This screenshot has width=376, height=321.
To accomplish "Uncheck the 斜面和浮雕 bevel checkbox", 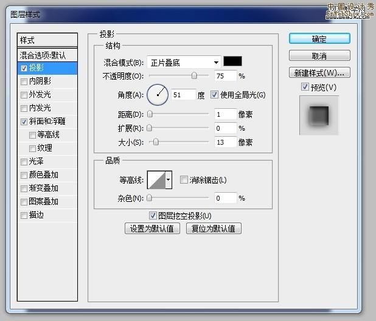I will pyautogui.click(x=24, y=122).
